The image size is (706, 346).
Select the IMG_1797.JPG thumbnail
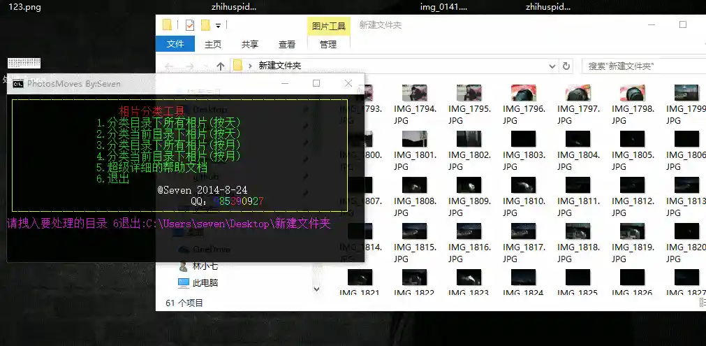[x=578, y=93]
